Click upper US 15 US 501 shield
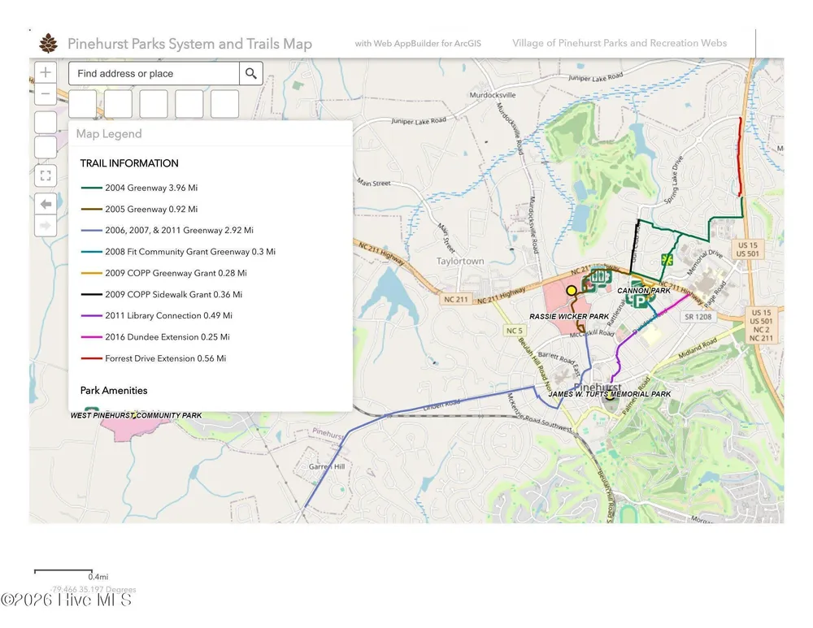813x628 pixels. click(x=748, y=249)
